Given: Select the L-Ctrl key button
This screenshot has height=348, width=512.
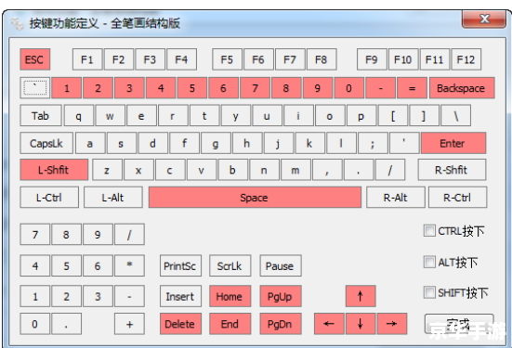Looking at the screenshot, I should pyautogui.click(x=49, y=198).
